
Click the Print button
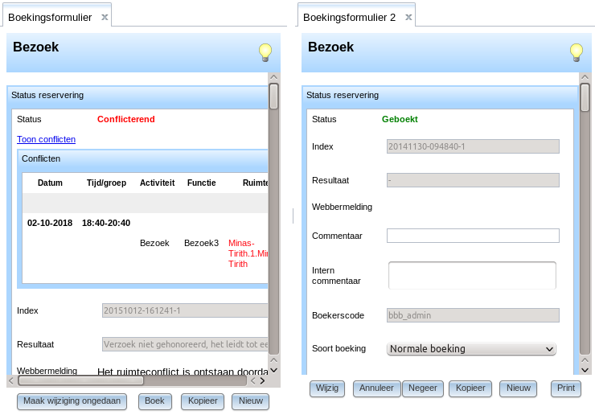click(566, 388)
